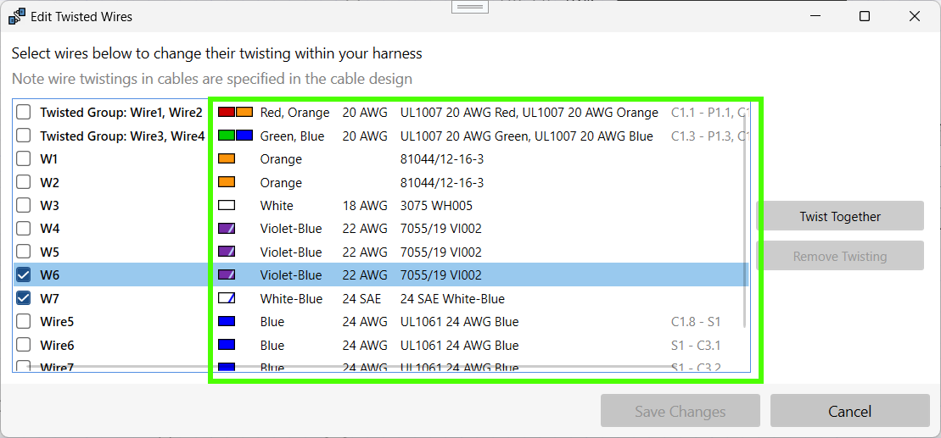Click the Remove Twisting button
941x438 pixels.
click(x=839, y=256)
